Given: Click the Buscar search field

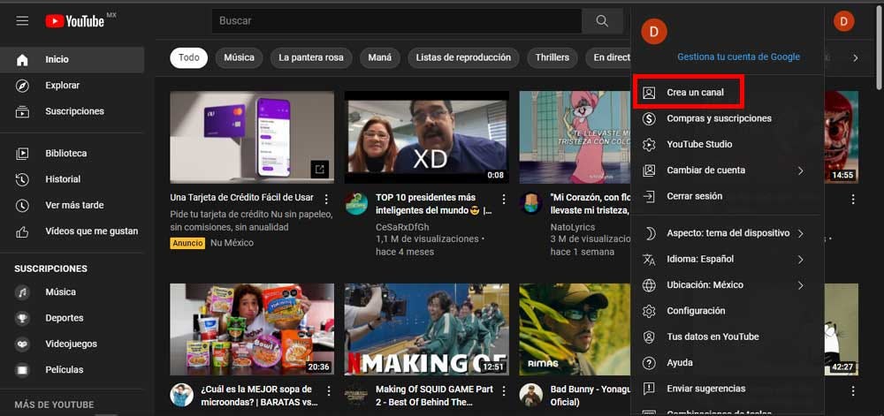Looking at the screenshot, I should pos(396,21).
